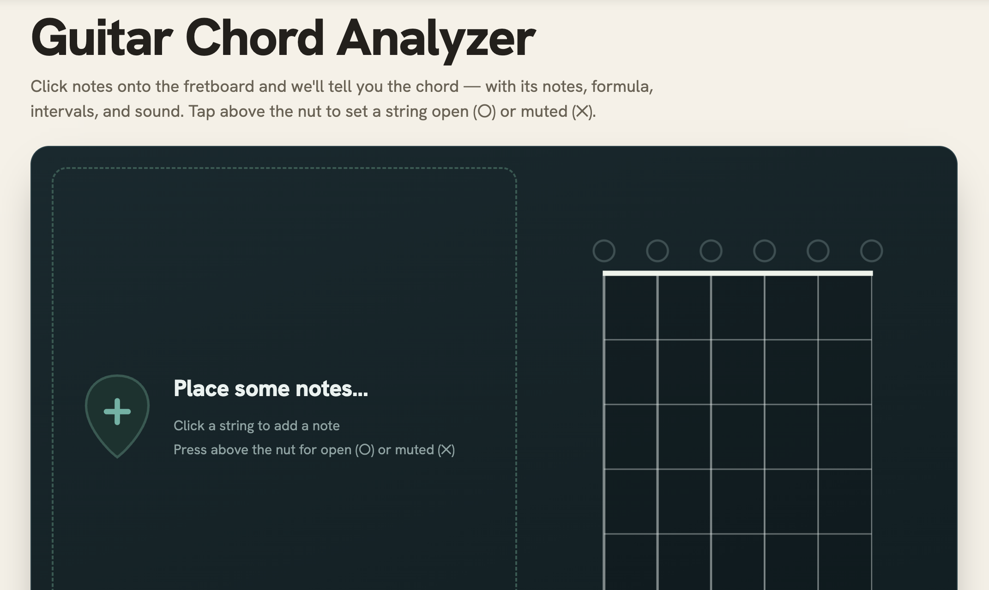The width and height of the screenshot is (989, 590).
Task: Click the white nut bar on the fretboard
Action: coord(738,273)
